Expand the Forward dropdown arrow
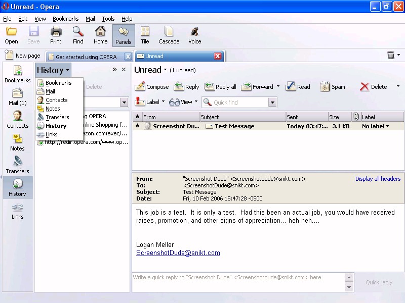The image size is (405, 303). pyautogui.click(x=278, y=87)
